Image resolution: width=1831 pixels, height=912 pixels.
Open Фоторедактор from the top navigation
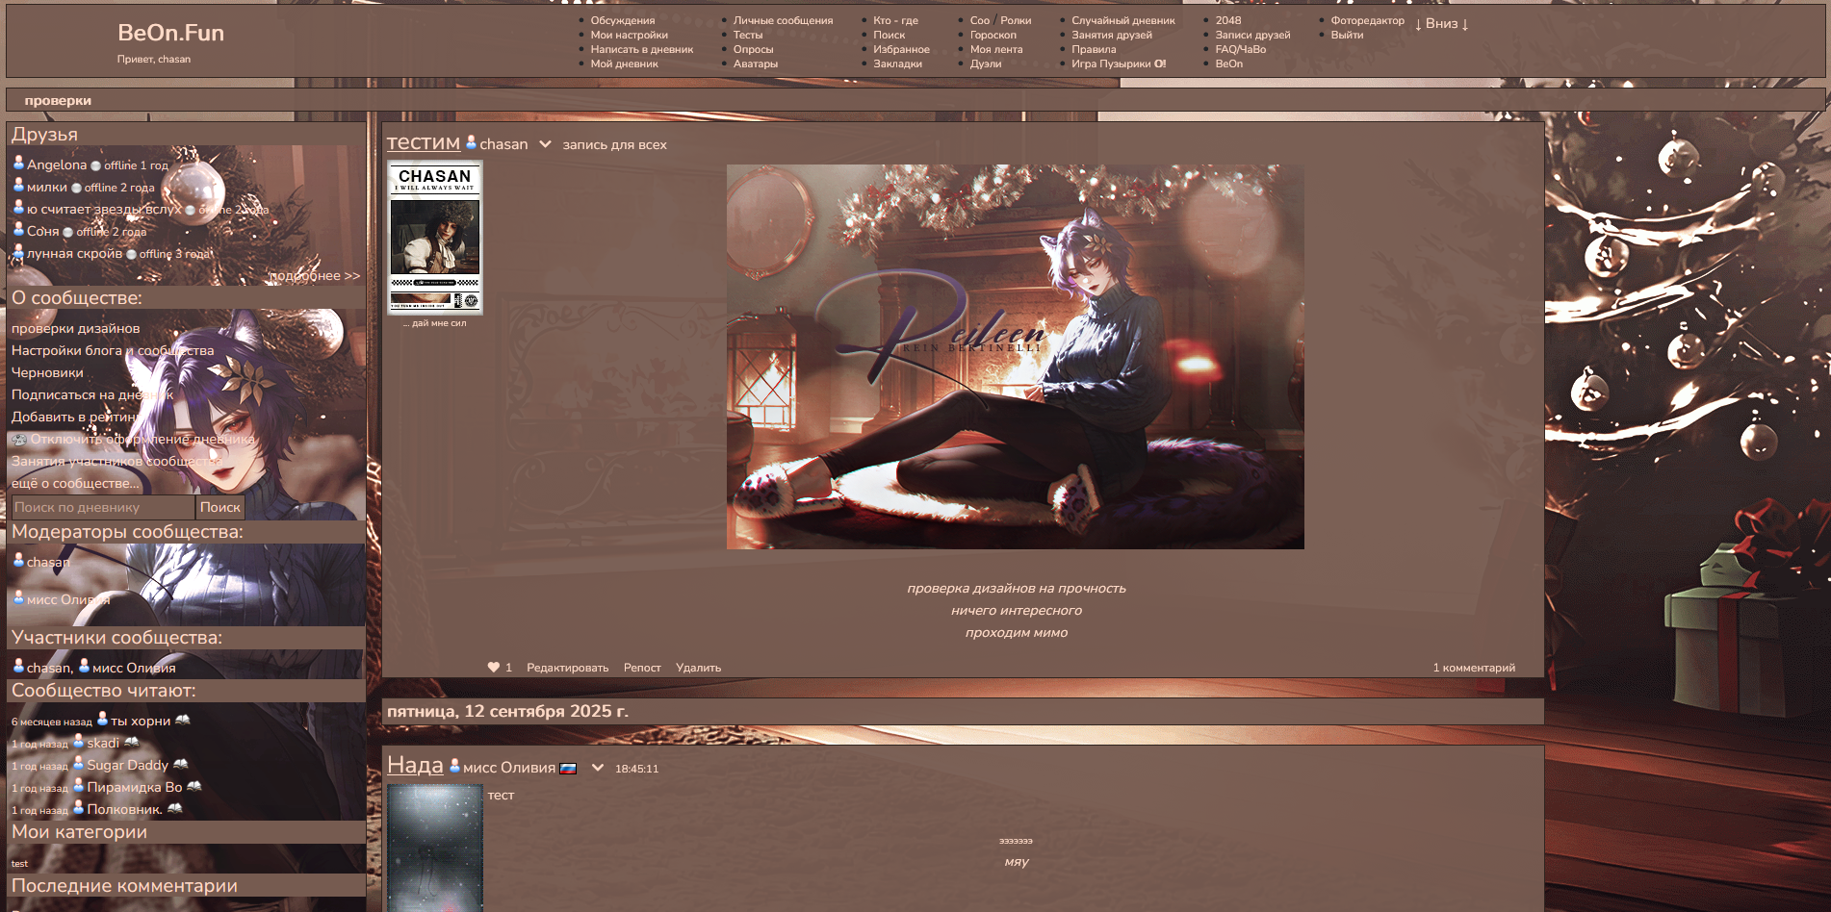(1367, 20)
